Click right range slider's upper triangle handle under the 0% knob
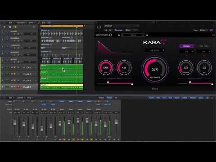The width and height of the screenshot is (216, 162). tap(212, 84)
